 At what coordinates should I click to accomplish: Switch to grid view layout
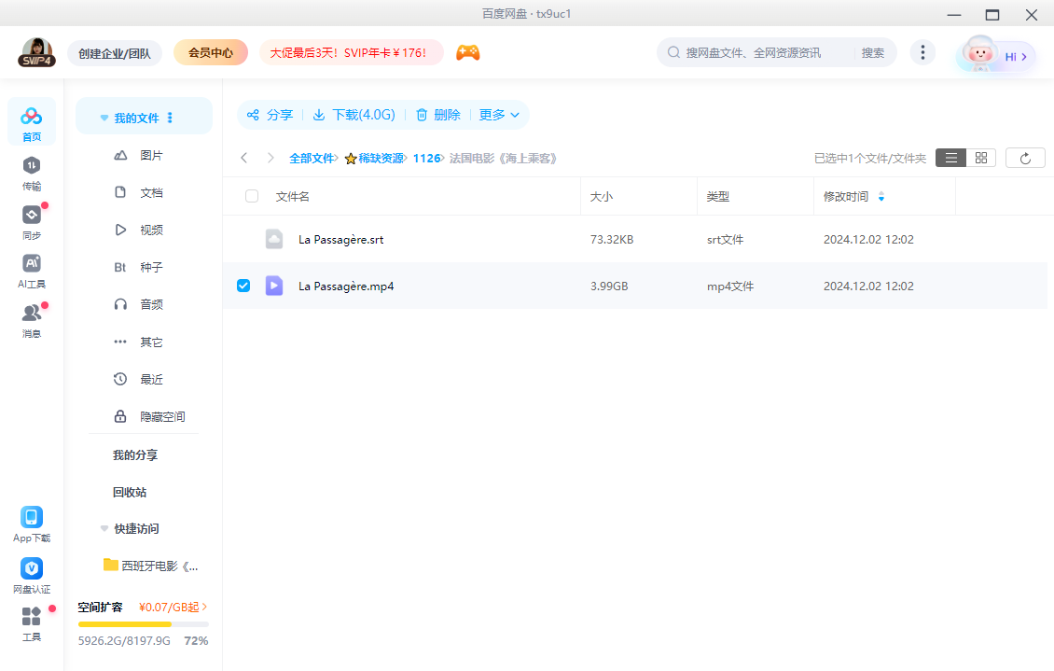coord(980,157)
